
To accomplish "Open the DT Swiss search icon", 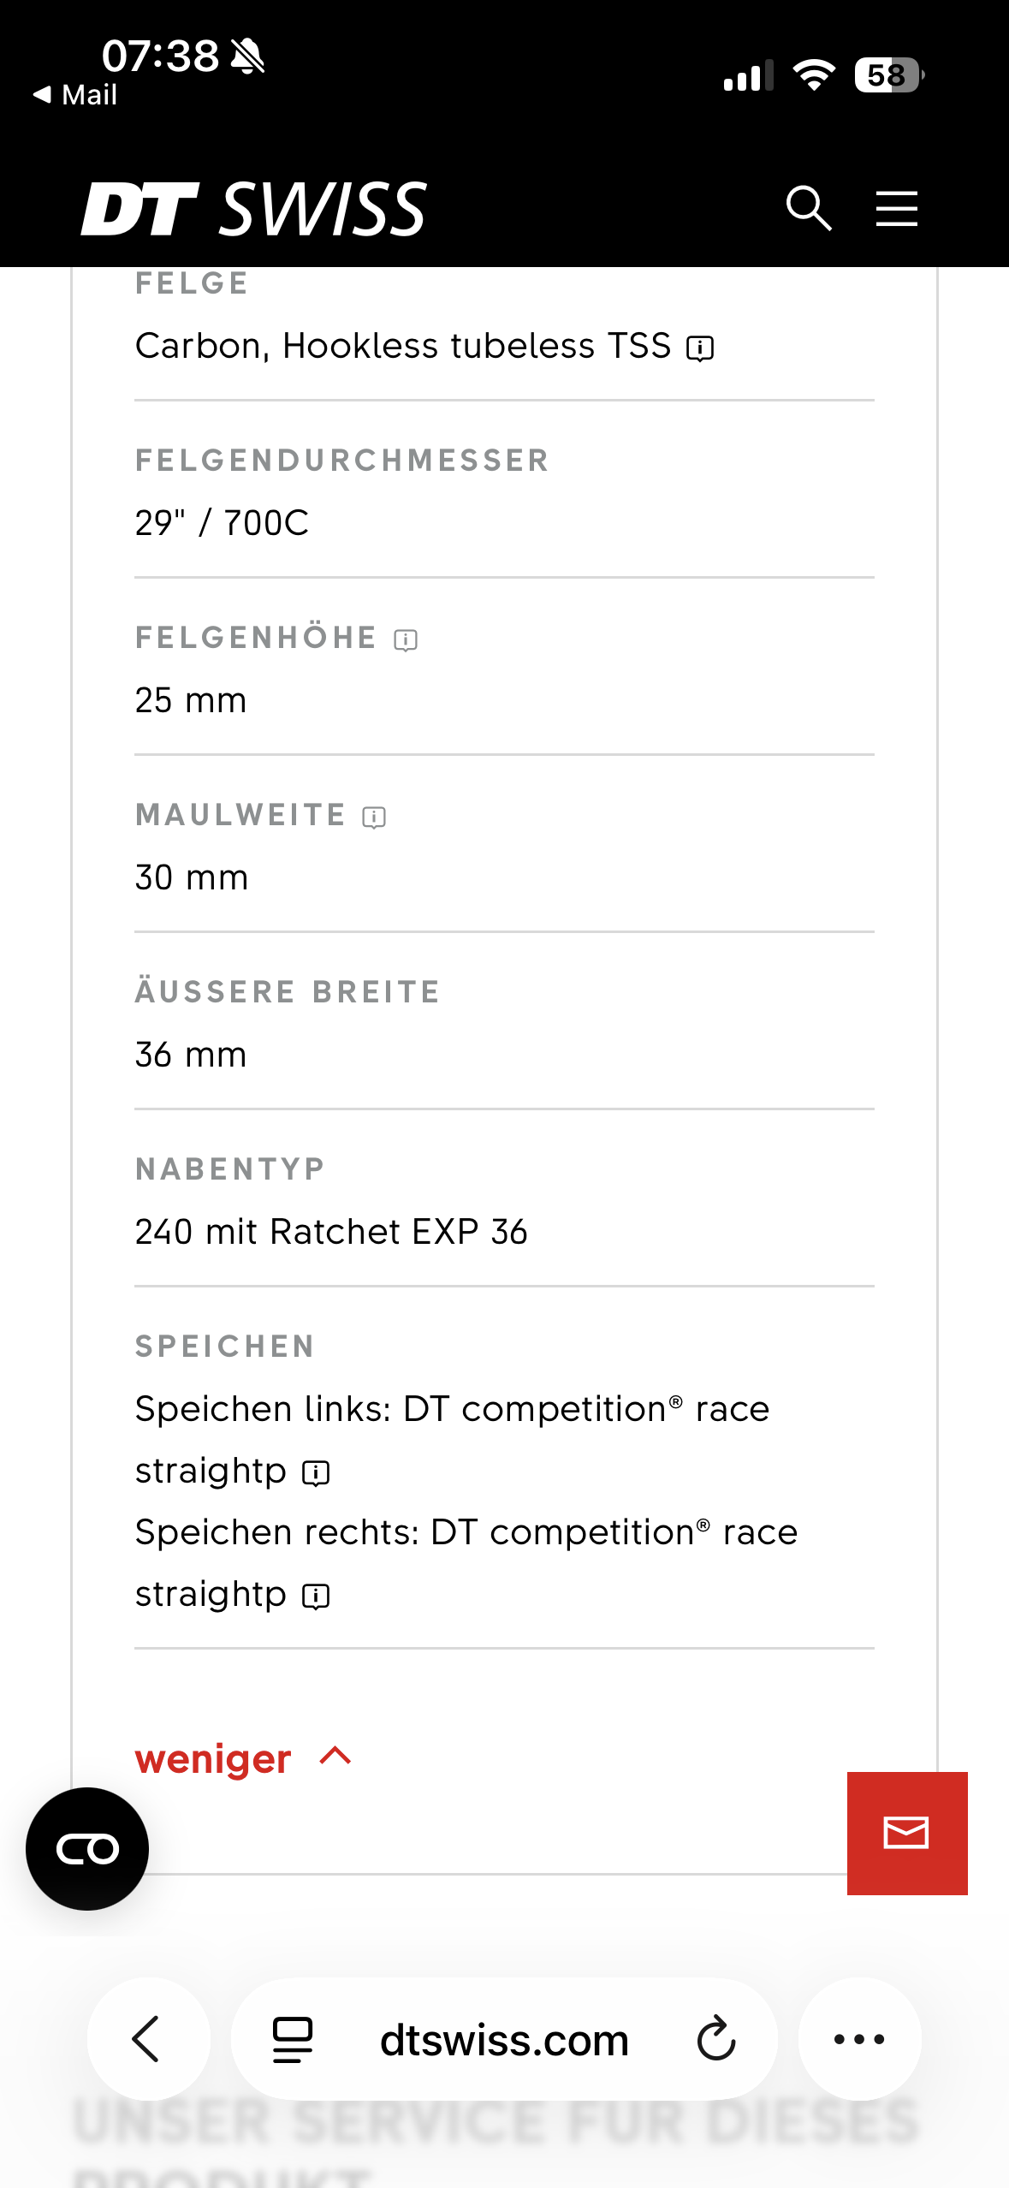I will click(x=809, y=209).
